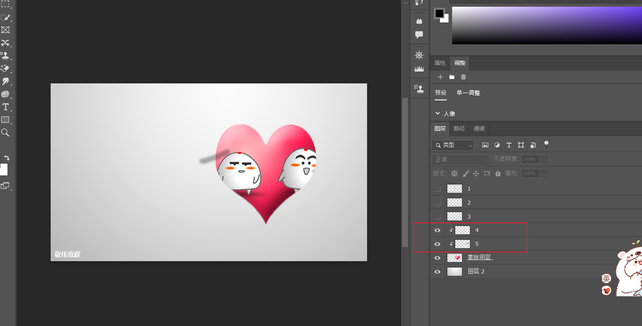Click the 不透明度 opacity value field

pyautogui.click(x=531, y=159)
